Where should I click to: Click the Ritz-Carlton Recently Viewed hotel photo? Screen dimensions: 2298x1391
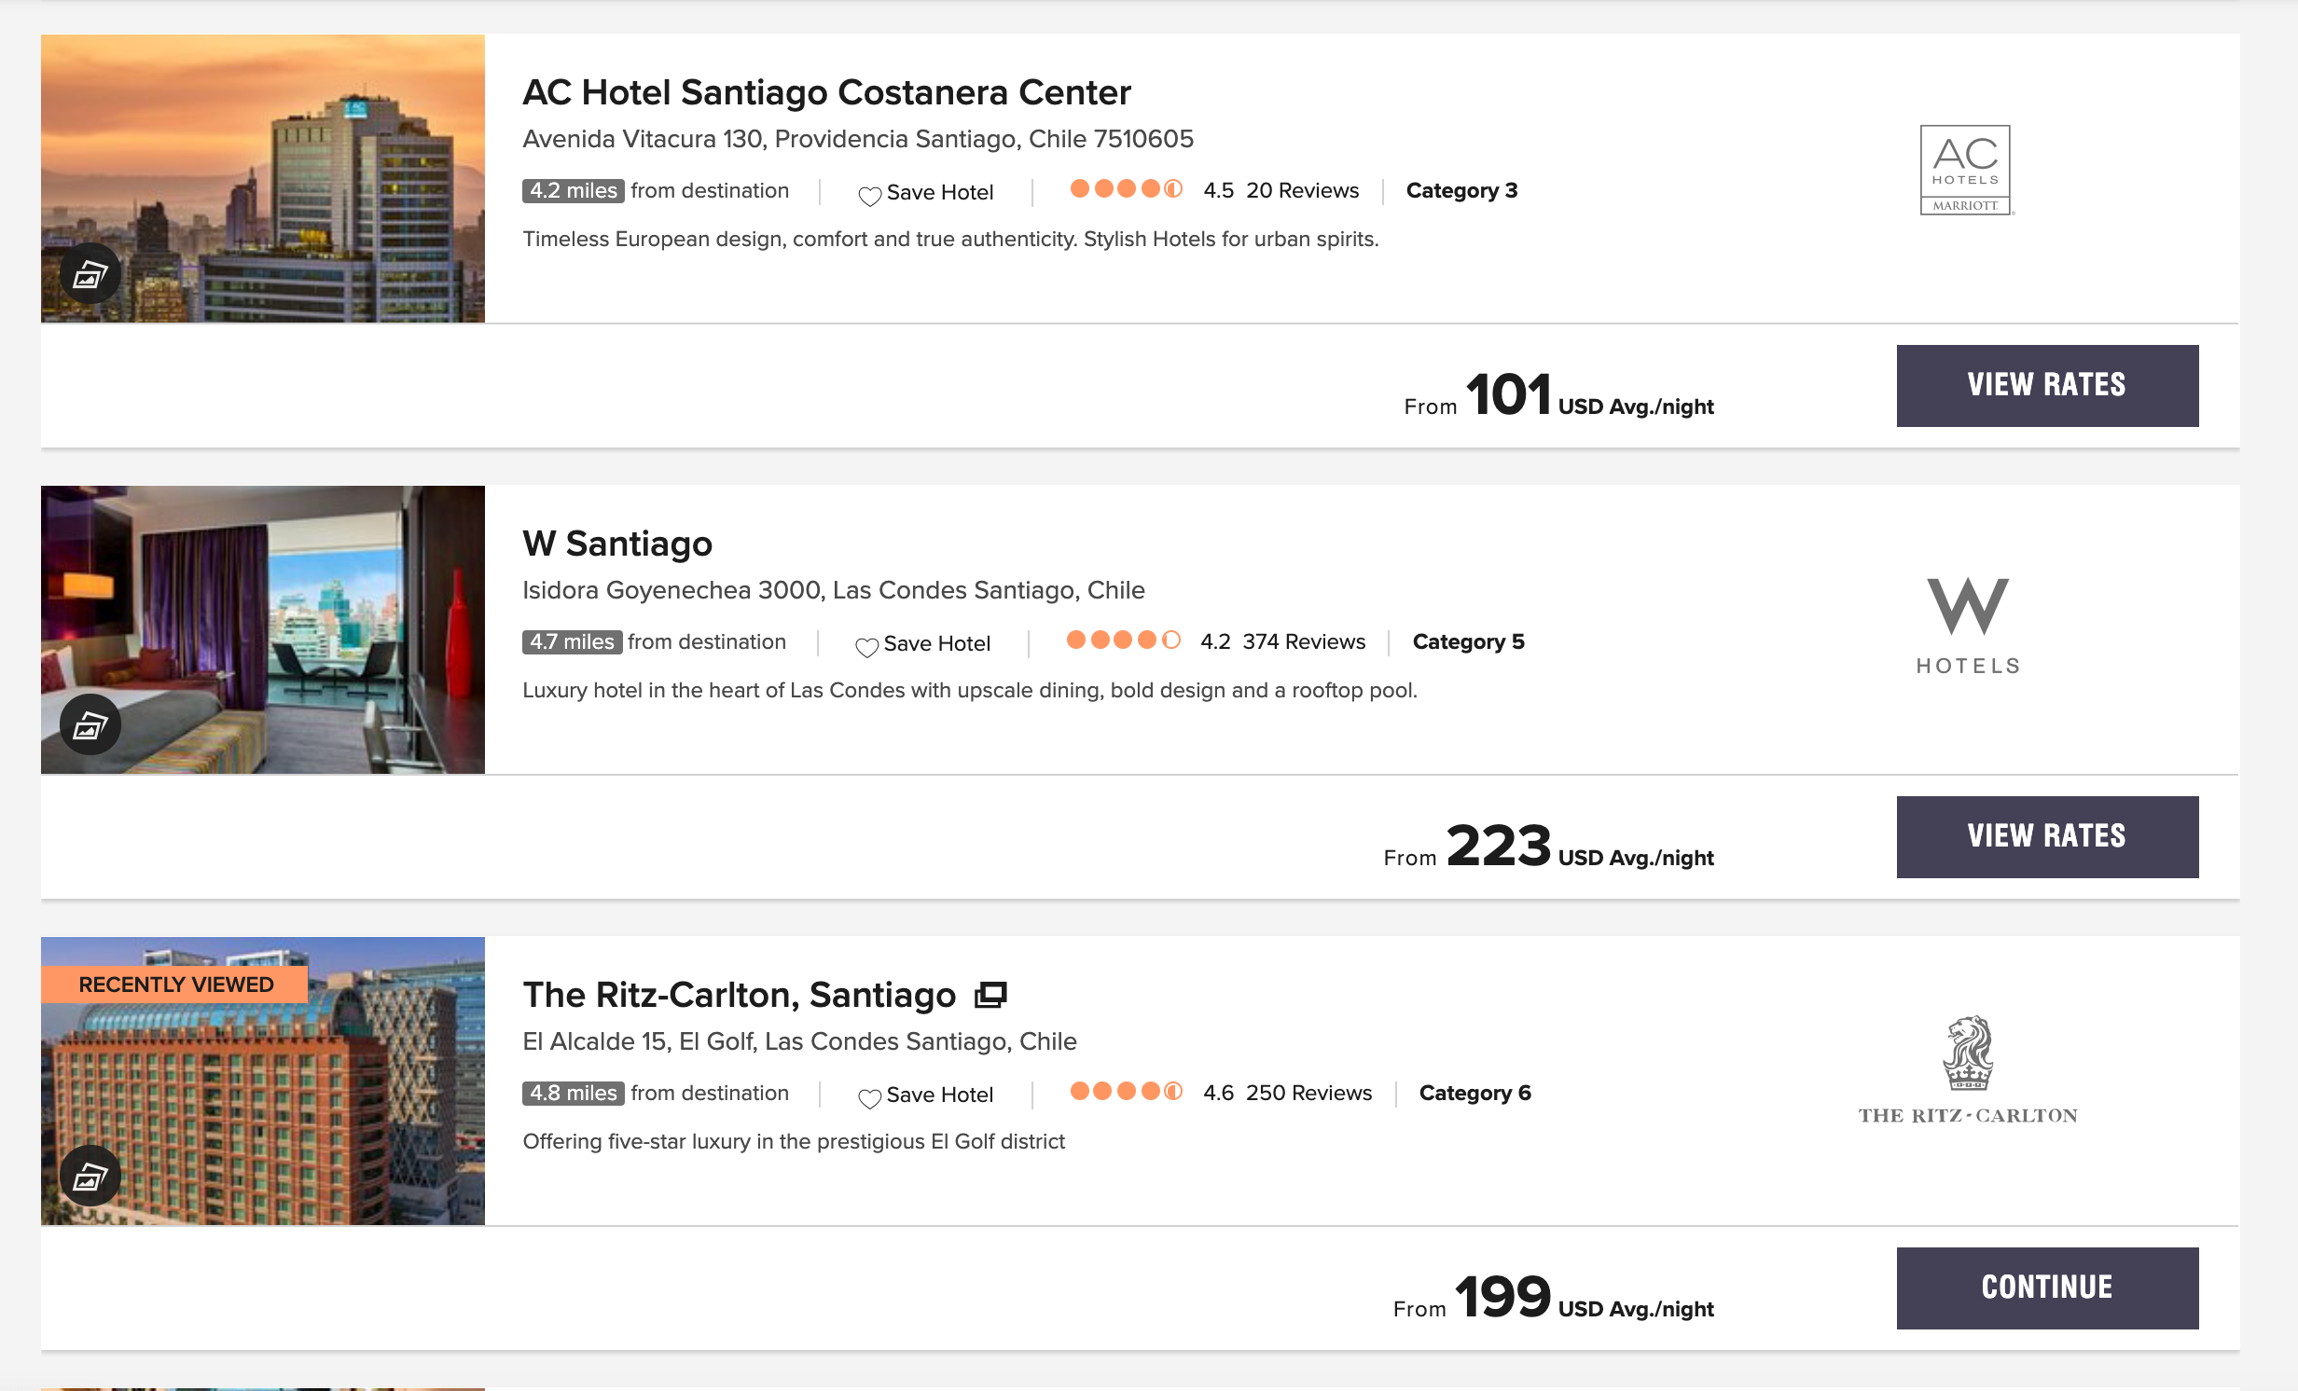(263, 1081)
